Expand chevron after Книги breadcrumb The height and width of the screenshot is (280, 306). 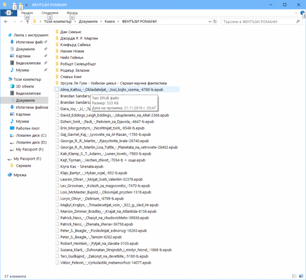(x=118, y=21)
